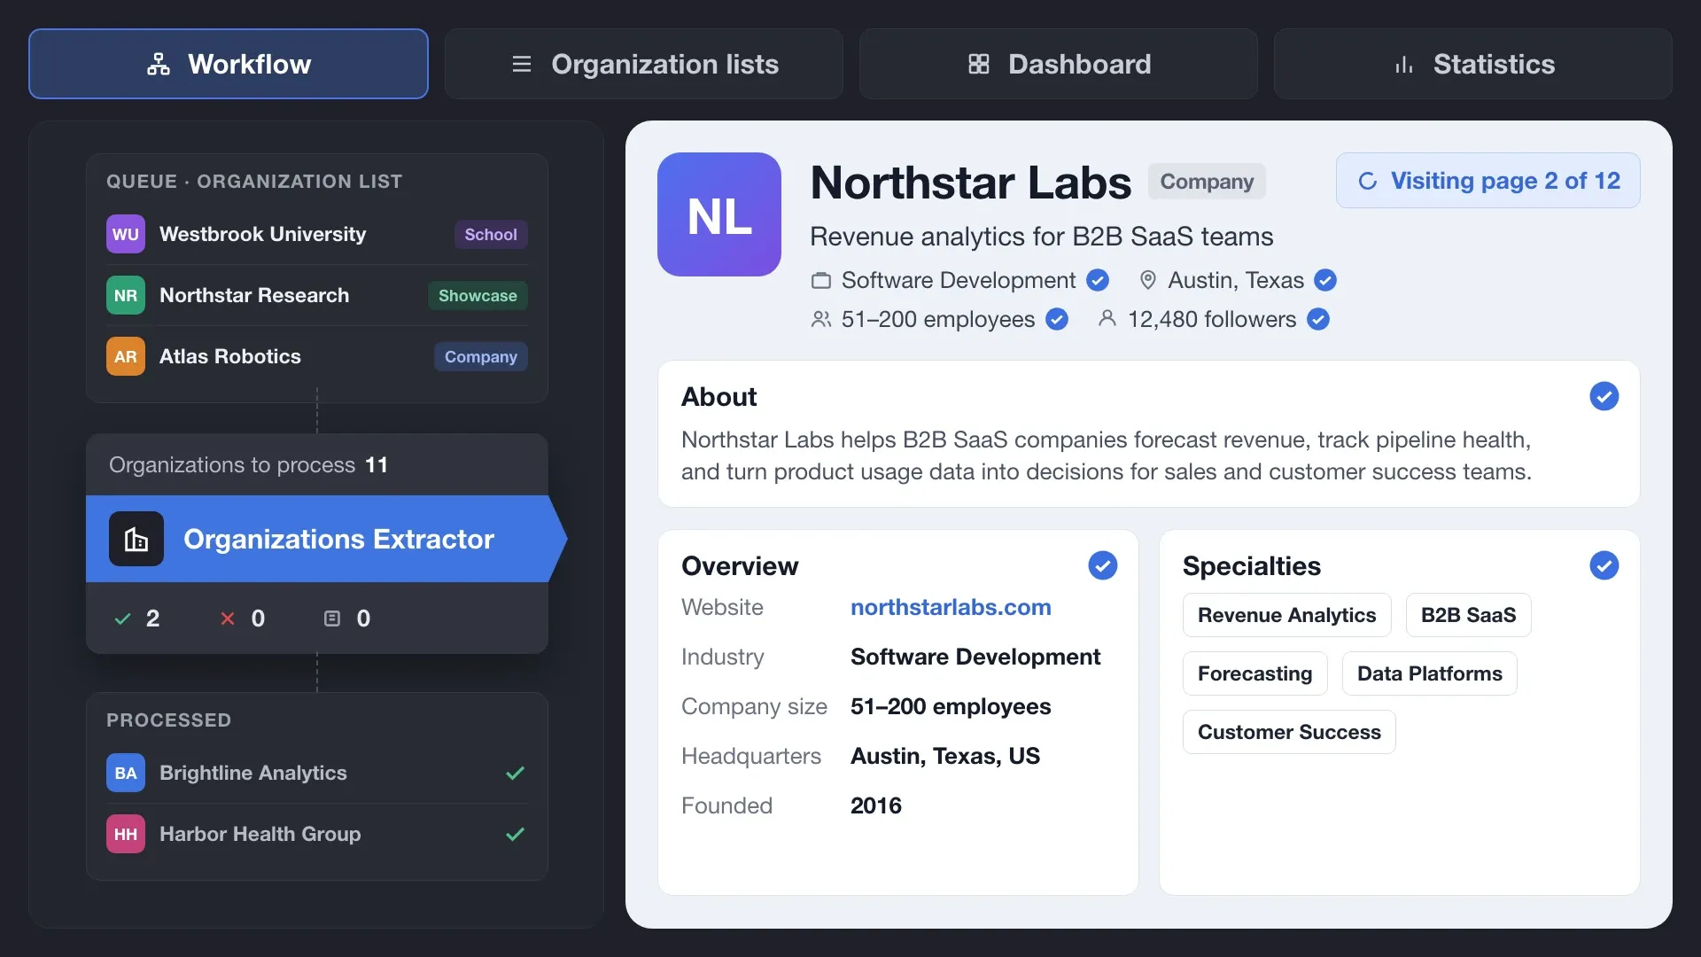
Task: Click the Organizations Extractor building icon
Action: pos(136,539)
